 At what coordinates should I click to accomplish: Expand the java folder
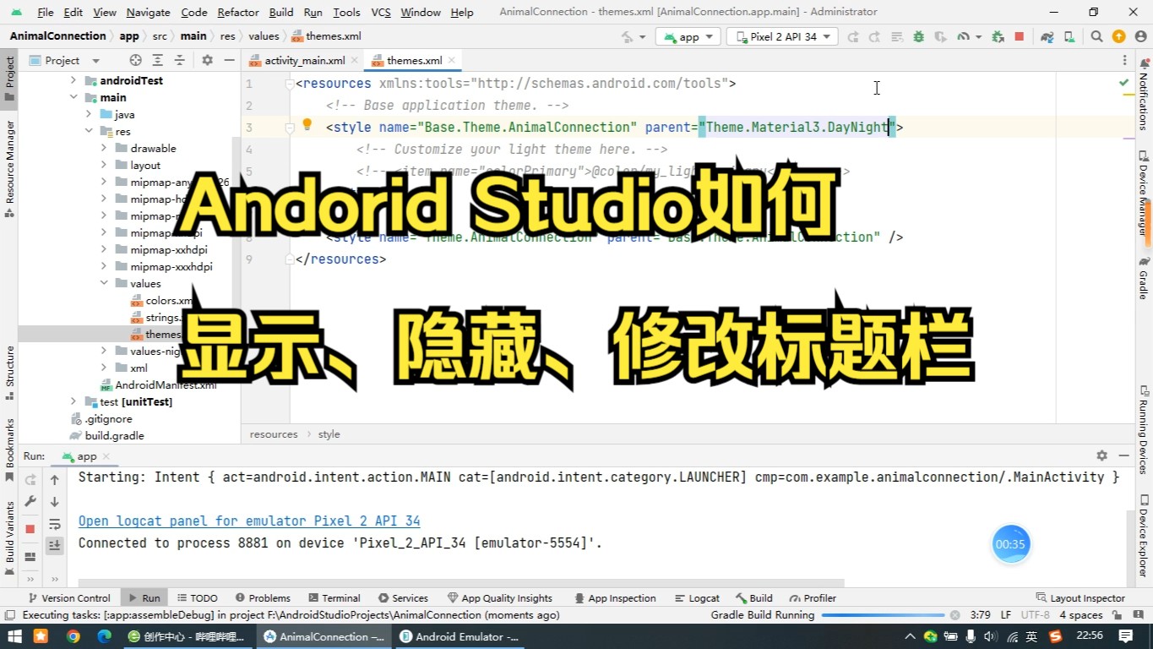click(x=89, y=114)
